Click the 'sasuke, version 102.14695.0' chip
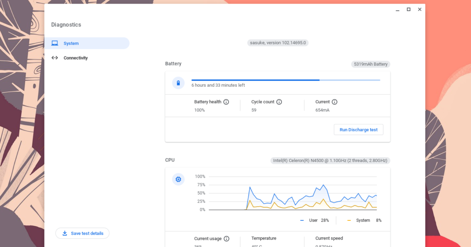 point(278,43)
